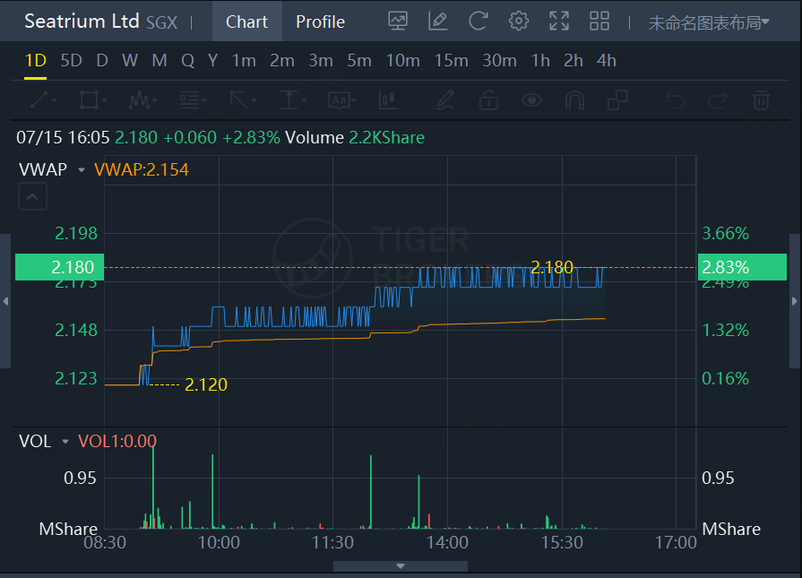This screenshot has height=578, width=802.
Task: Switch to the 2h interval
Action: point(573,61)
